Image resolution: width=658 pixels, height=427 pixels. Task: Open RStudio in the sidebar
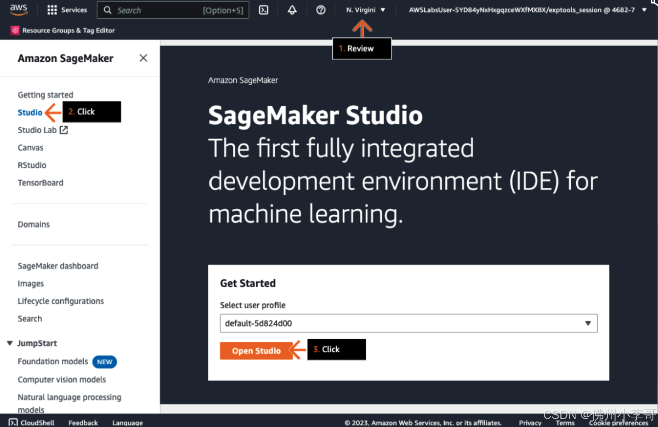click(32, 165)
